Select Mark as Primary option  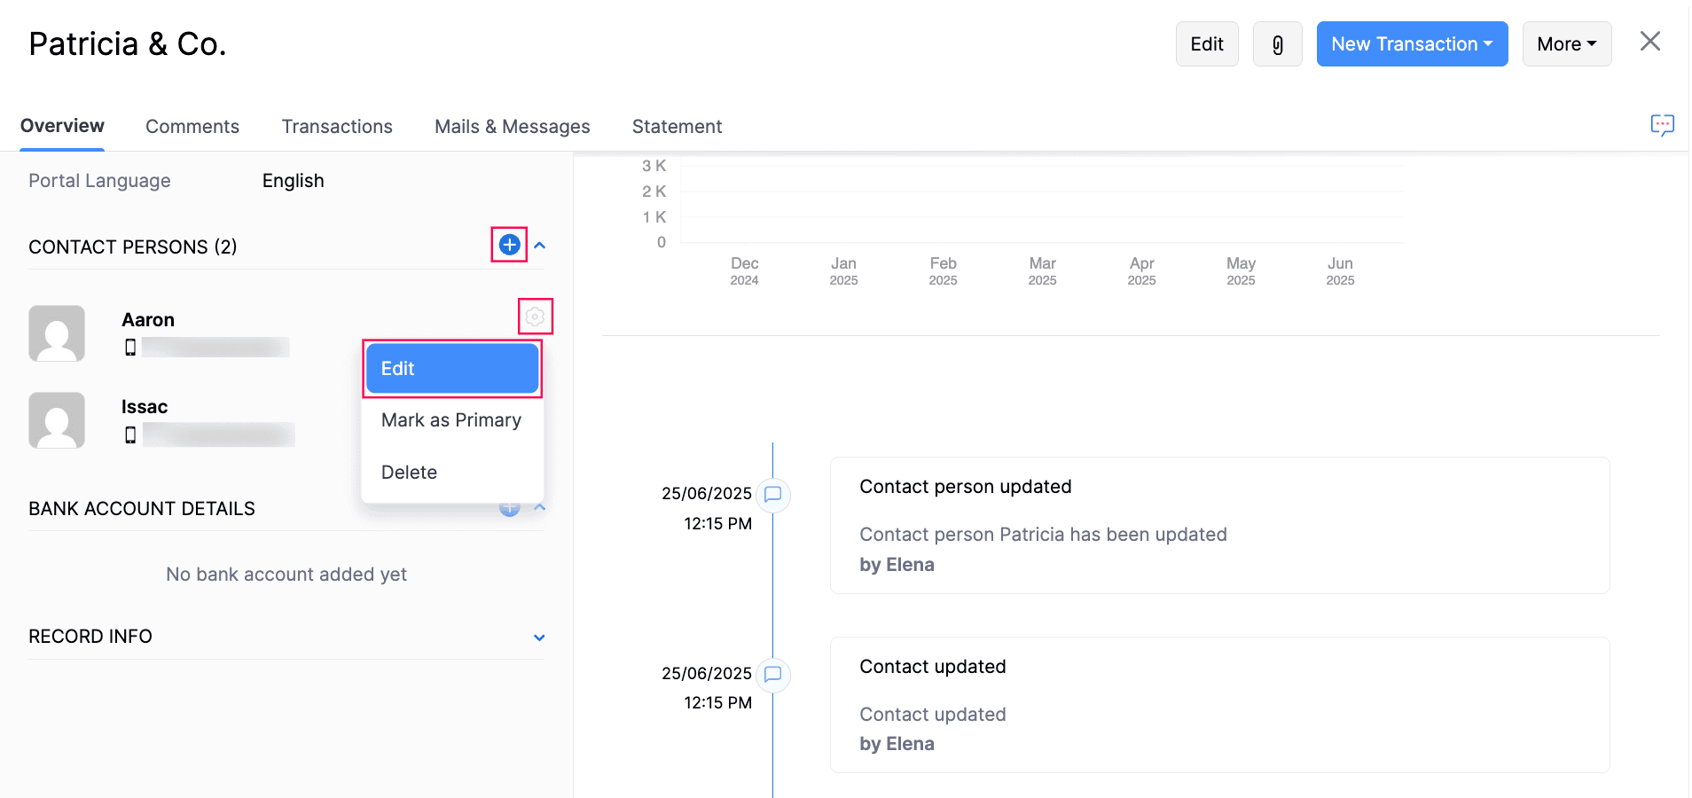pos(450,420)
